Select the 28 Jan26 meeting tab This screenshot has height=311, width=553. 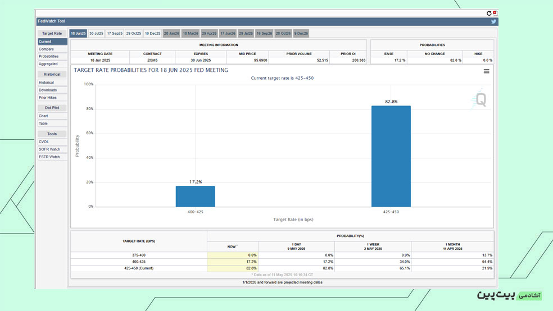coord(171,34)
